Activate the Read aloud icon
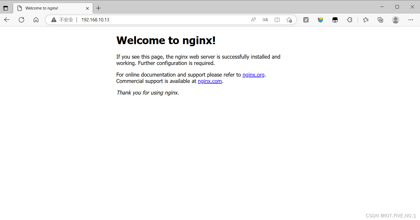 pos(253,20)
